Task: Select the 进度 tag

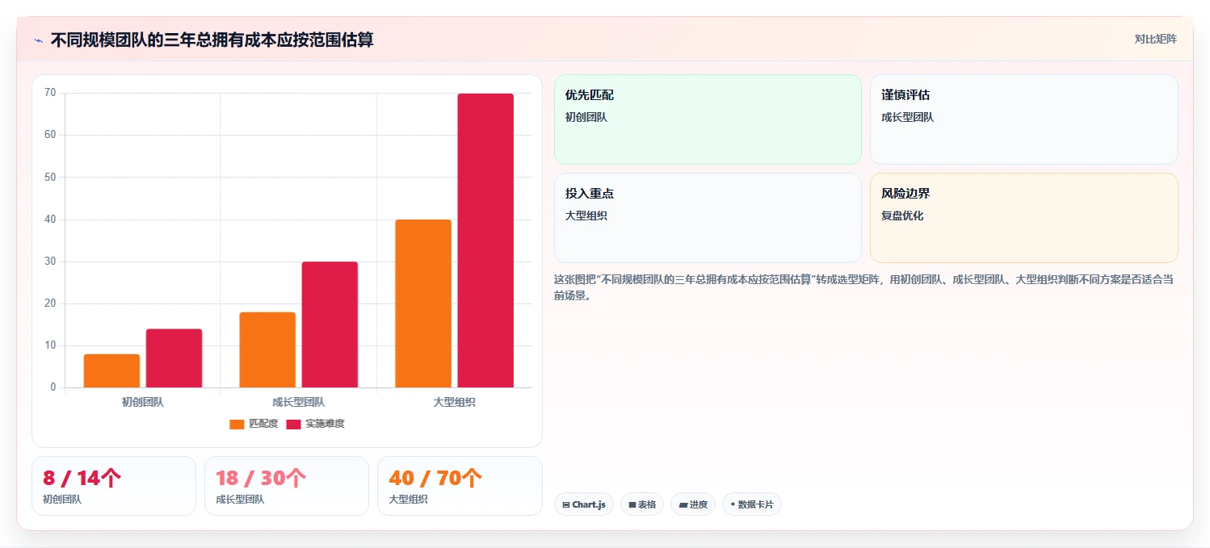Action: click(693, 504)
